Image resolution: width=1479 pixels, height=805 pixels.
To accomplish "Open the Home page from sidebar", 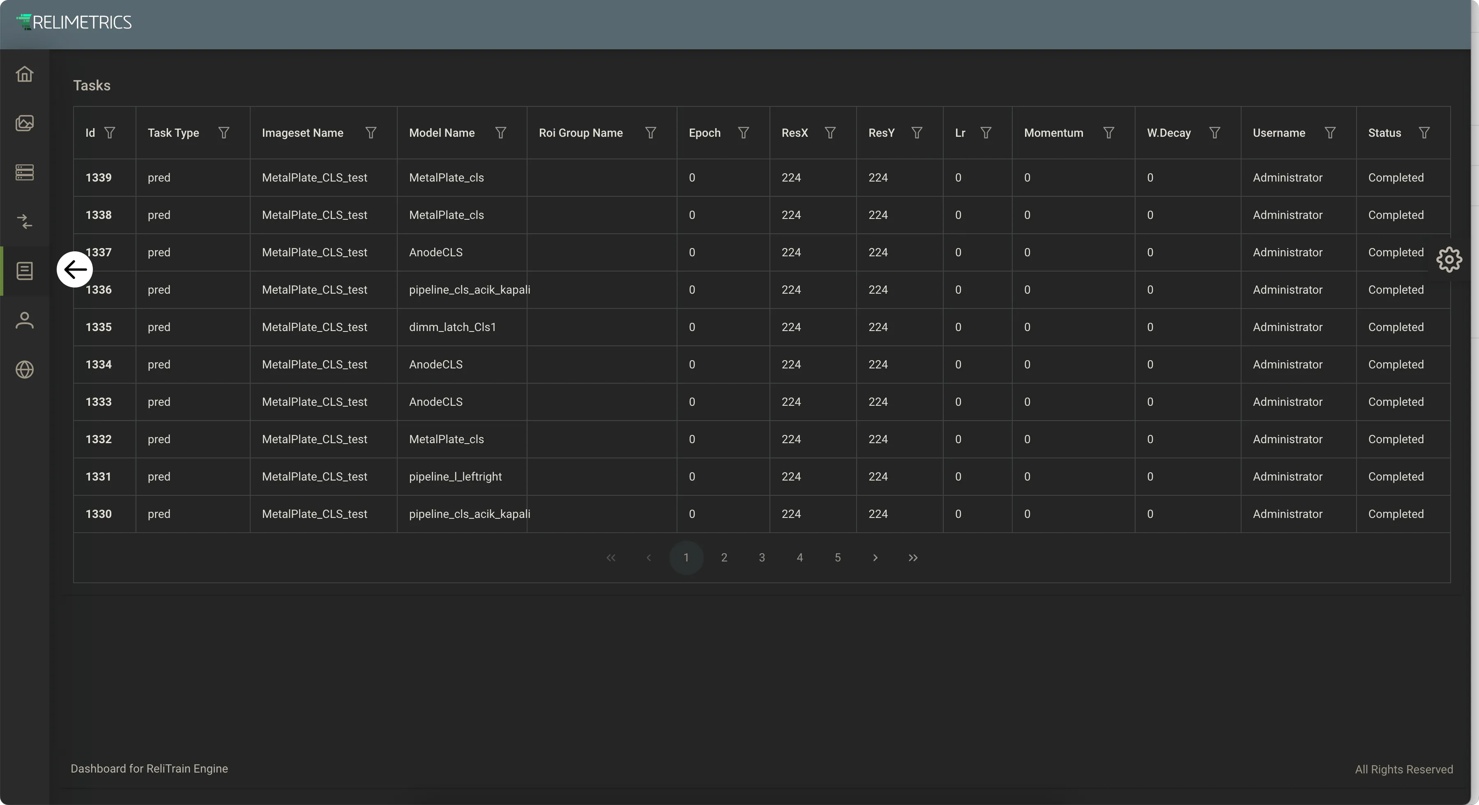I will (25, 74).
